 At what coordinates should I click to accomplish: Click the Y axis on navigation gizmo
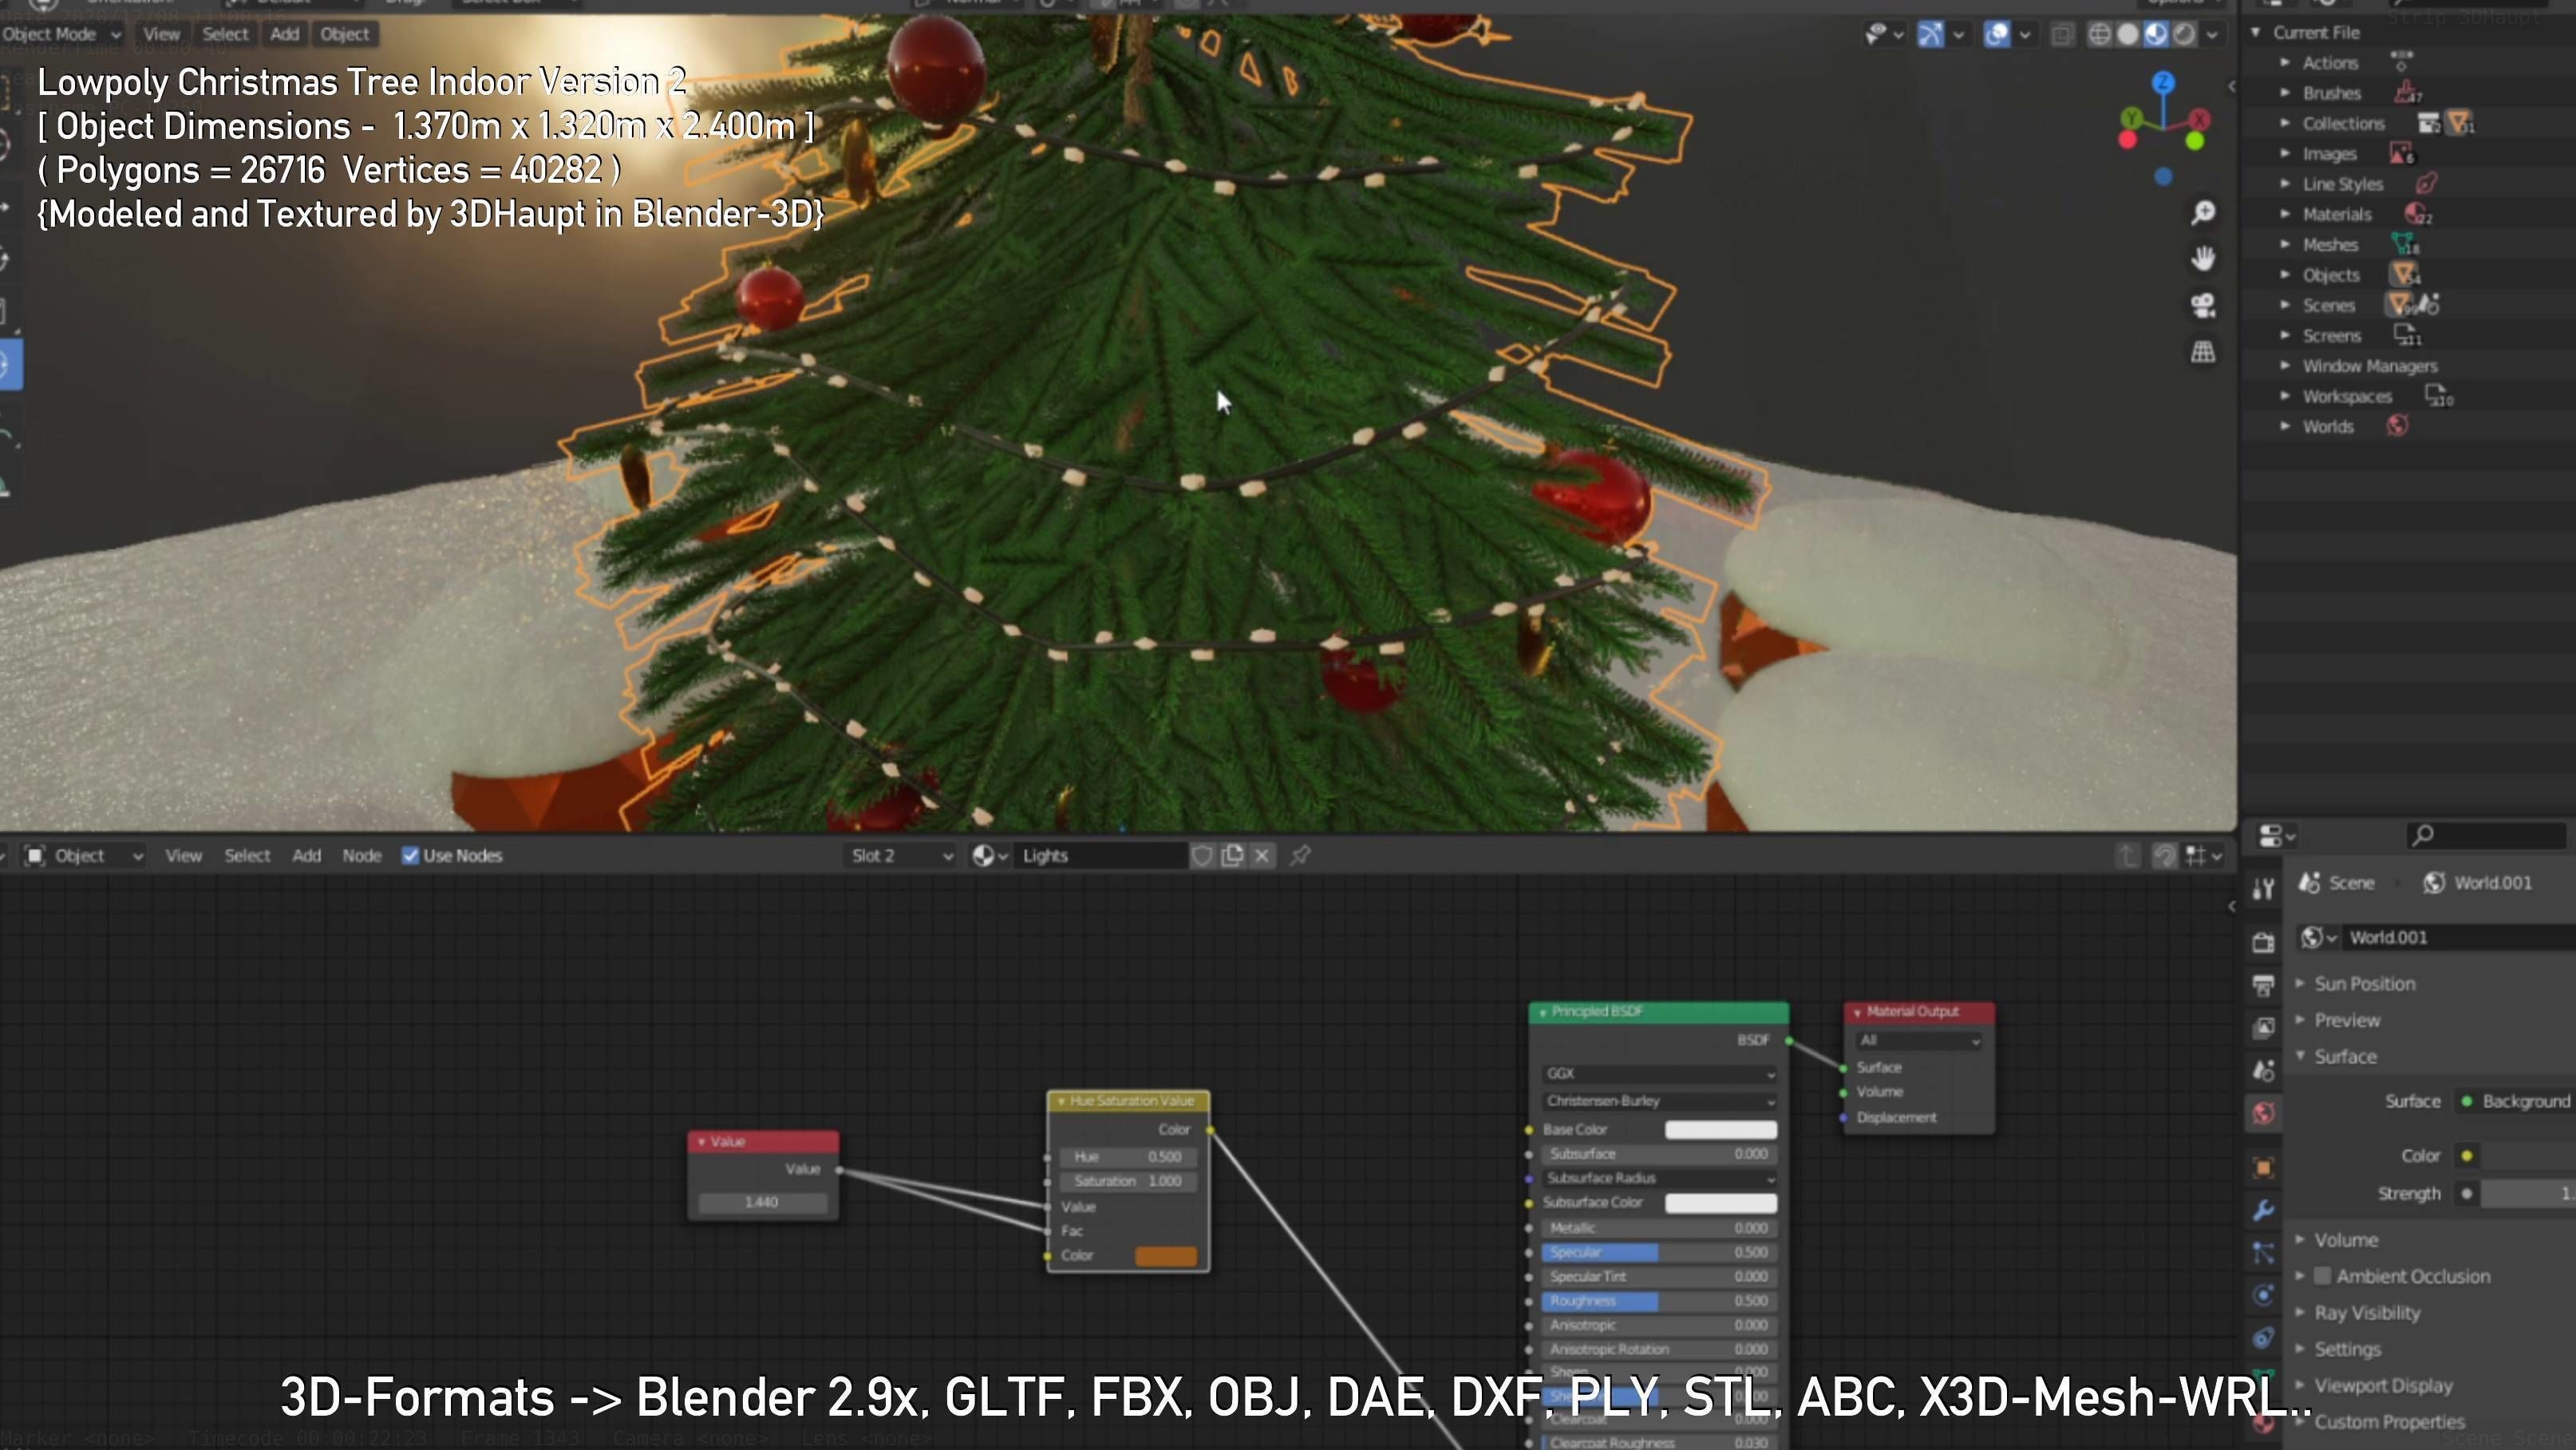coord(2131,119)
